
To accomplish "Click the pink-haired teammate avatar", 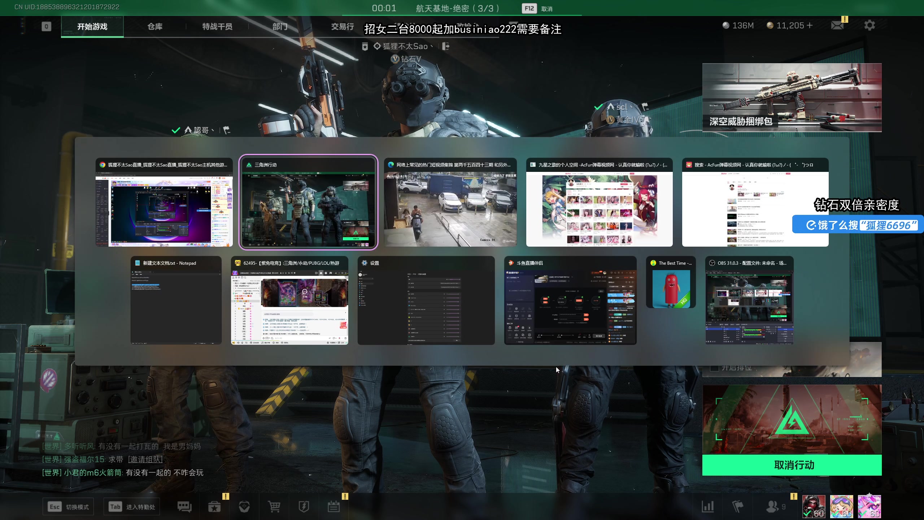I will (869, 506).
